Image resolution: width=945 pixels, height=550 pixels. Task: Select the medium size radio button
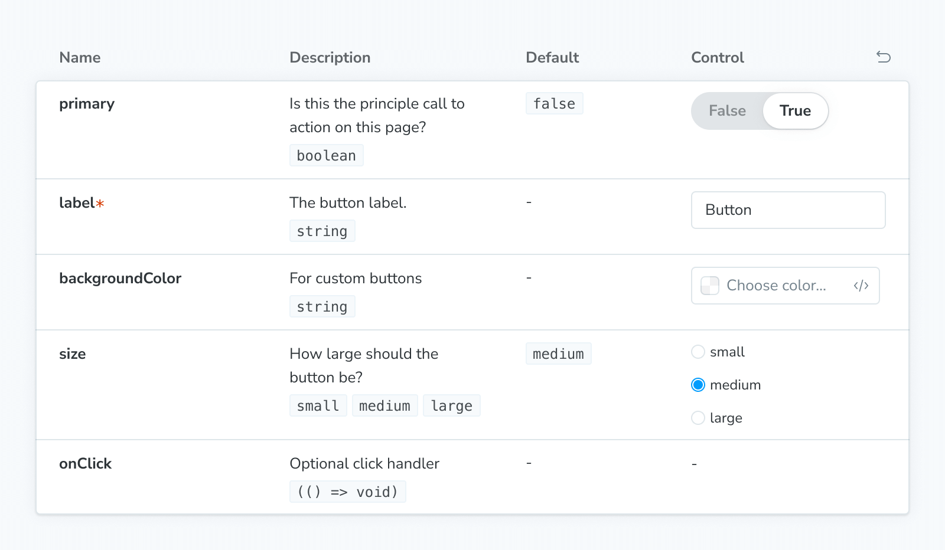tap(698, 385)
